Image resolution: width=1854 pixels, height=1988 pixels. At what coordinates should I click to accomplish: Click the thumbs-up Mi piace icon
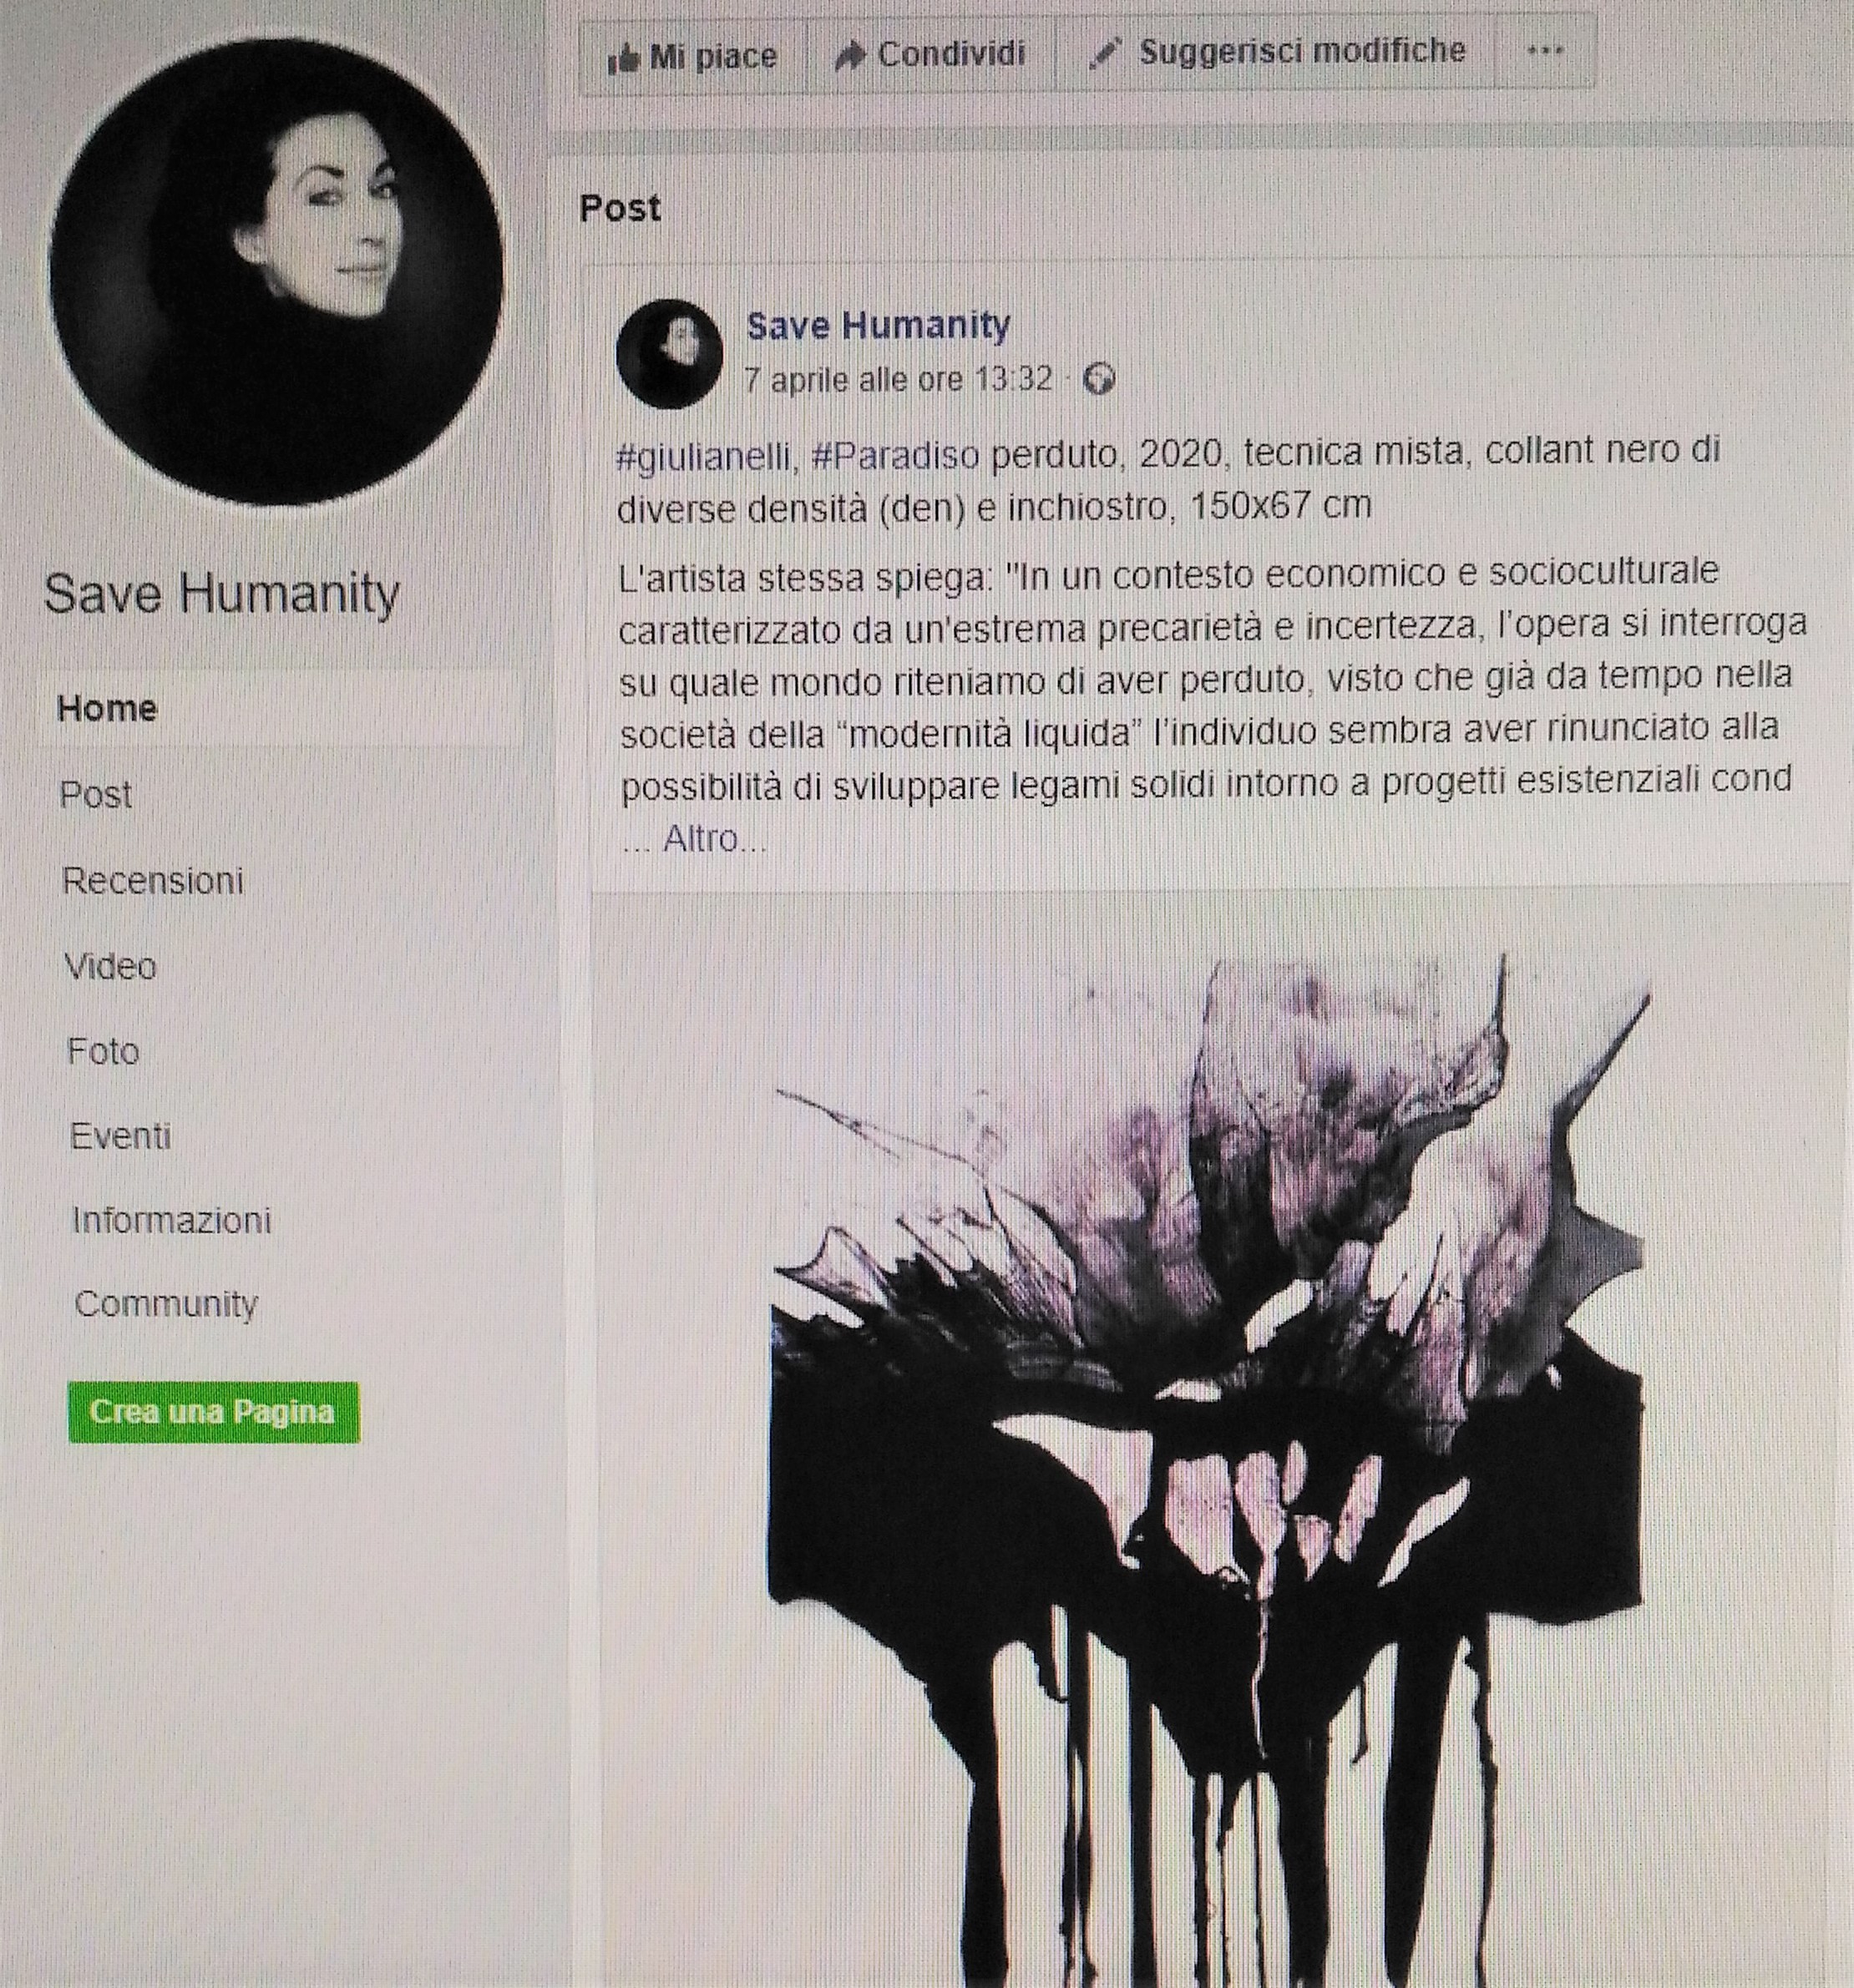[622, 59]
